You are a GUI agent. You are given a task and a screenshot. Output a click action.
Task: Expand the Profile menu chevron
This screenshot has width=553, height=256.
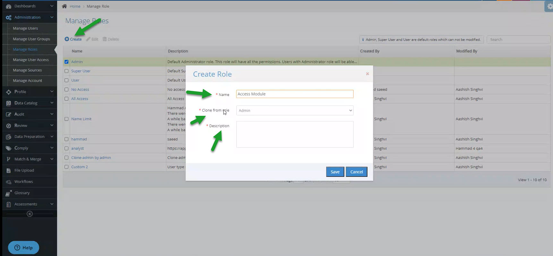point(52,92)
